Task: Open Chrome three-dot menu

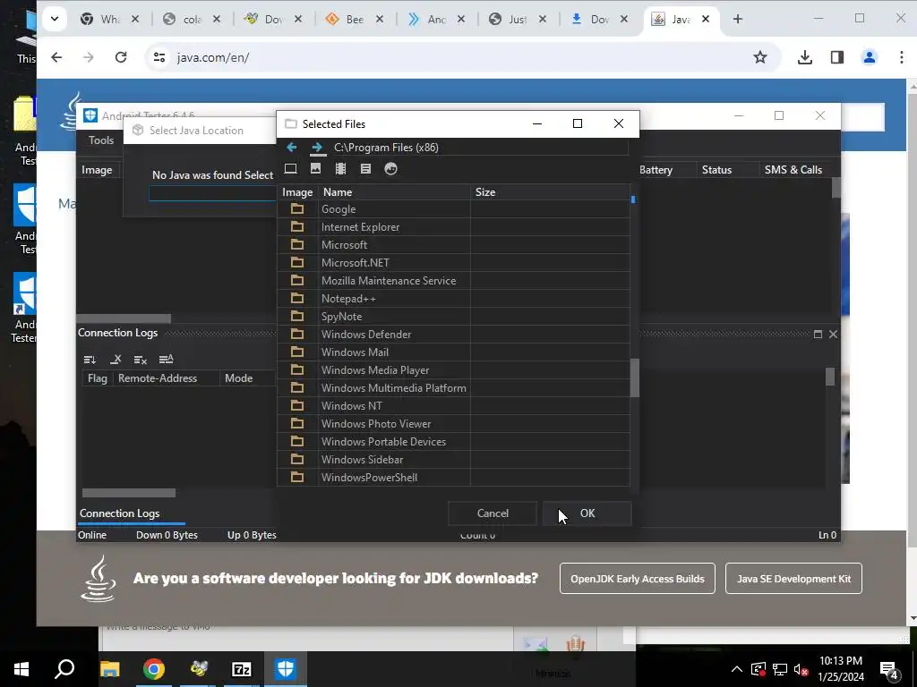Action: tap(901, 57)
